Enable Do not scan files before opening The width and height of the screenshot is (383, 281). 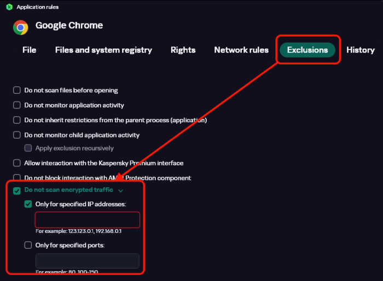tap(17, 91)
